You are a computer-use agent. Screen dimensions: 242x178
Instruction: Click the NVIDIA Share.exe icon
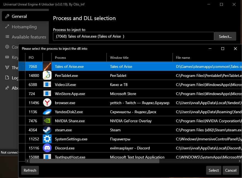pyautogui.click(x=47, y=121)
